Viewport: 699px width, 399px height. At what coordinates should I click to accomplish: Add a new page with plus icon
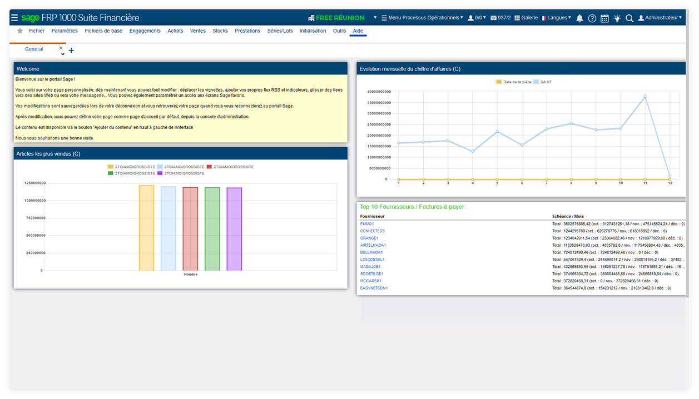click(71, 51)
